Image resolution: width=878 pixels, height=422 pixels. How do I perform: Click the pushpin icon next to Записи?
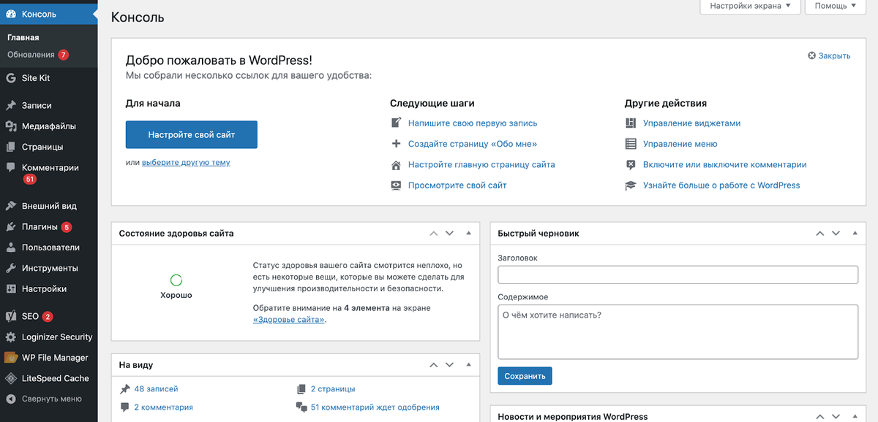(11, 105)
